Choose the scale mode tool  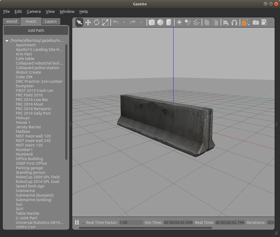coord(105,22)
